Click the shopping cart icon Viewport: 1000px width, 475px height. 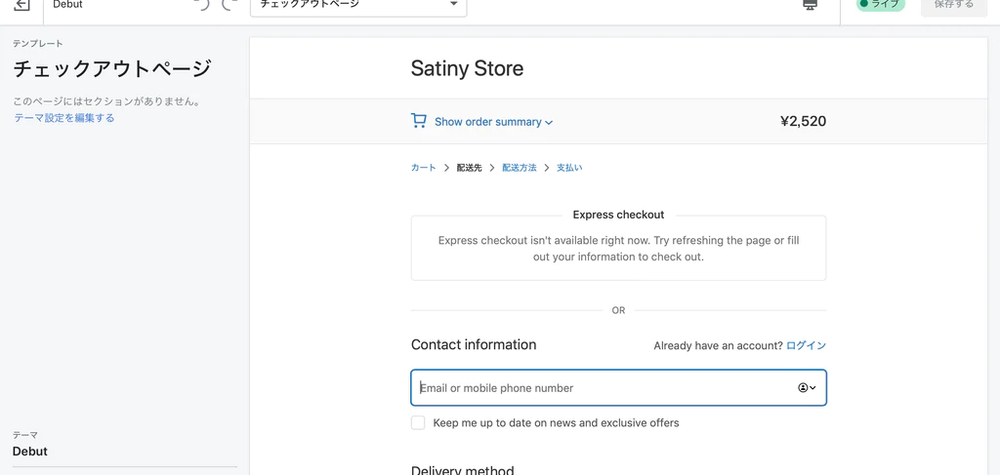pyautogui.click(x=419, y=121)
